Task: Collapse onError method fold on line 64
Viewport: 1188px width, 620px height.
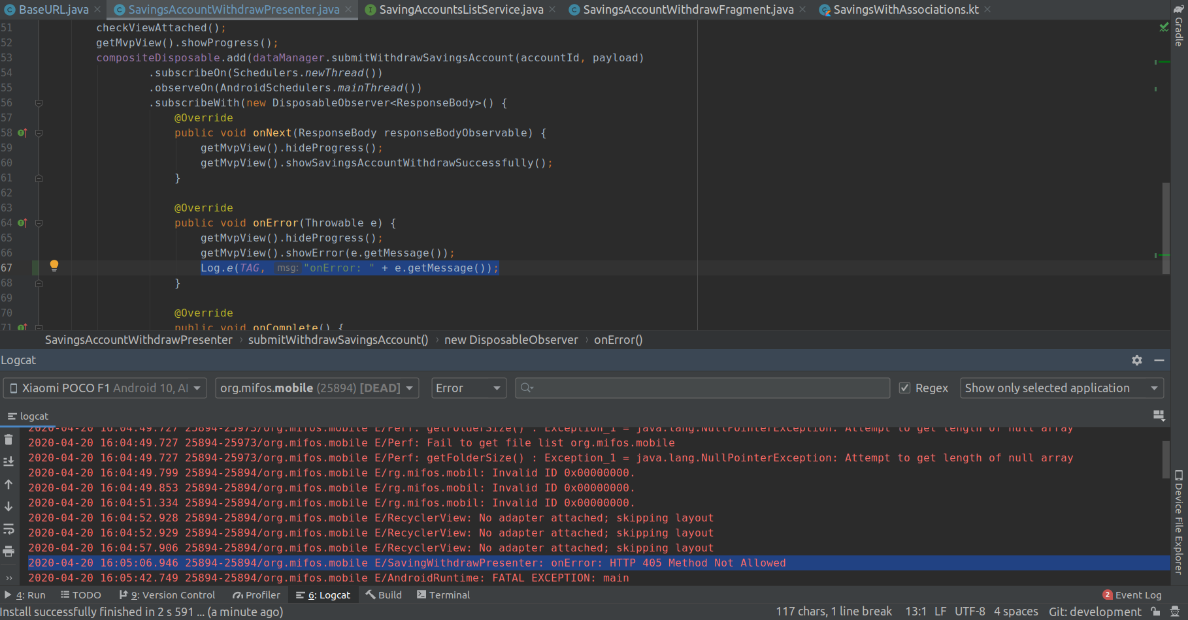Action: click(39, 223)
